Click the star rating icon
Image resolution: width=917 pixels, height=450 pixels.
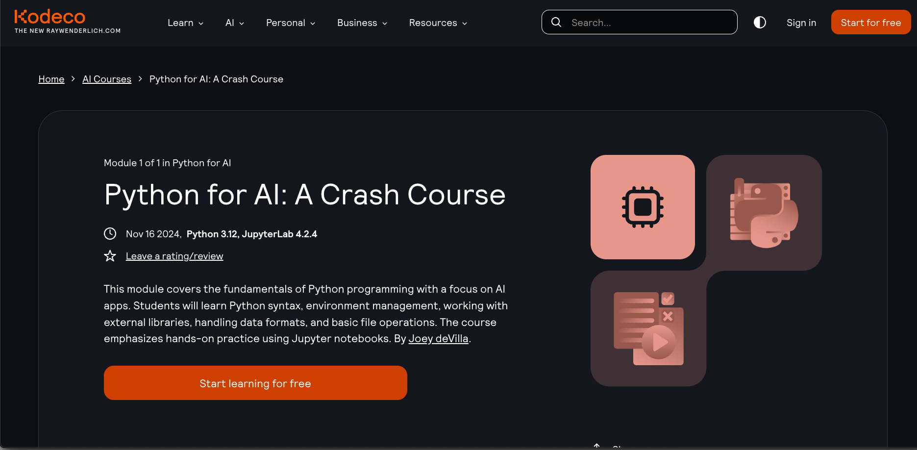110,256
